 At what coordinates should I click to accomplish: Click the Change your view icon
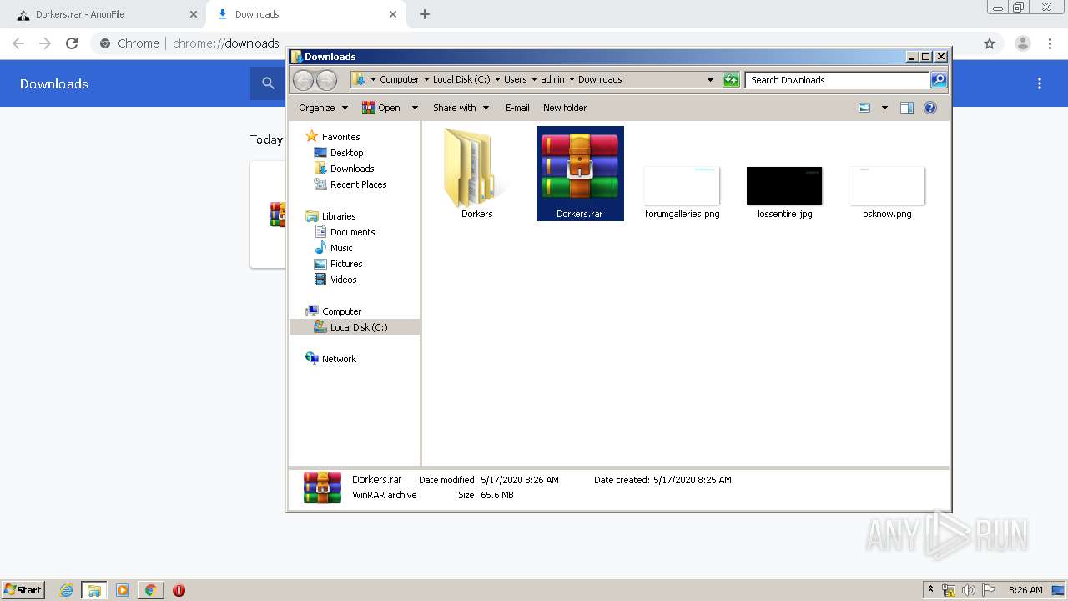864,108
